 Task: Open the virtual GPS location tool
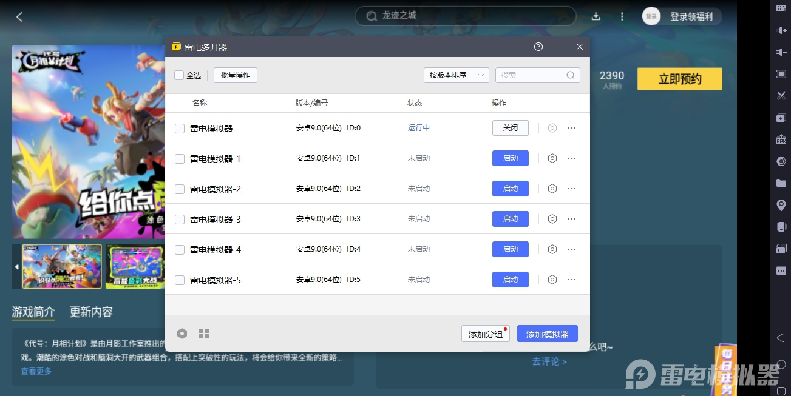click(781, 205)
